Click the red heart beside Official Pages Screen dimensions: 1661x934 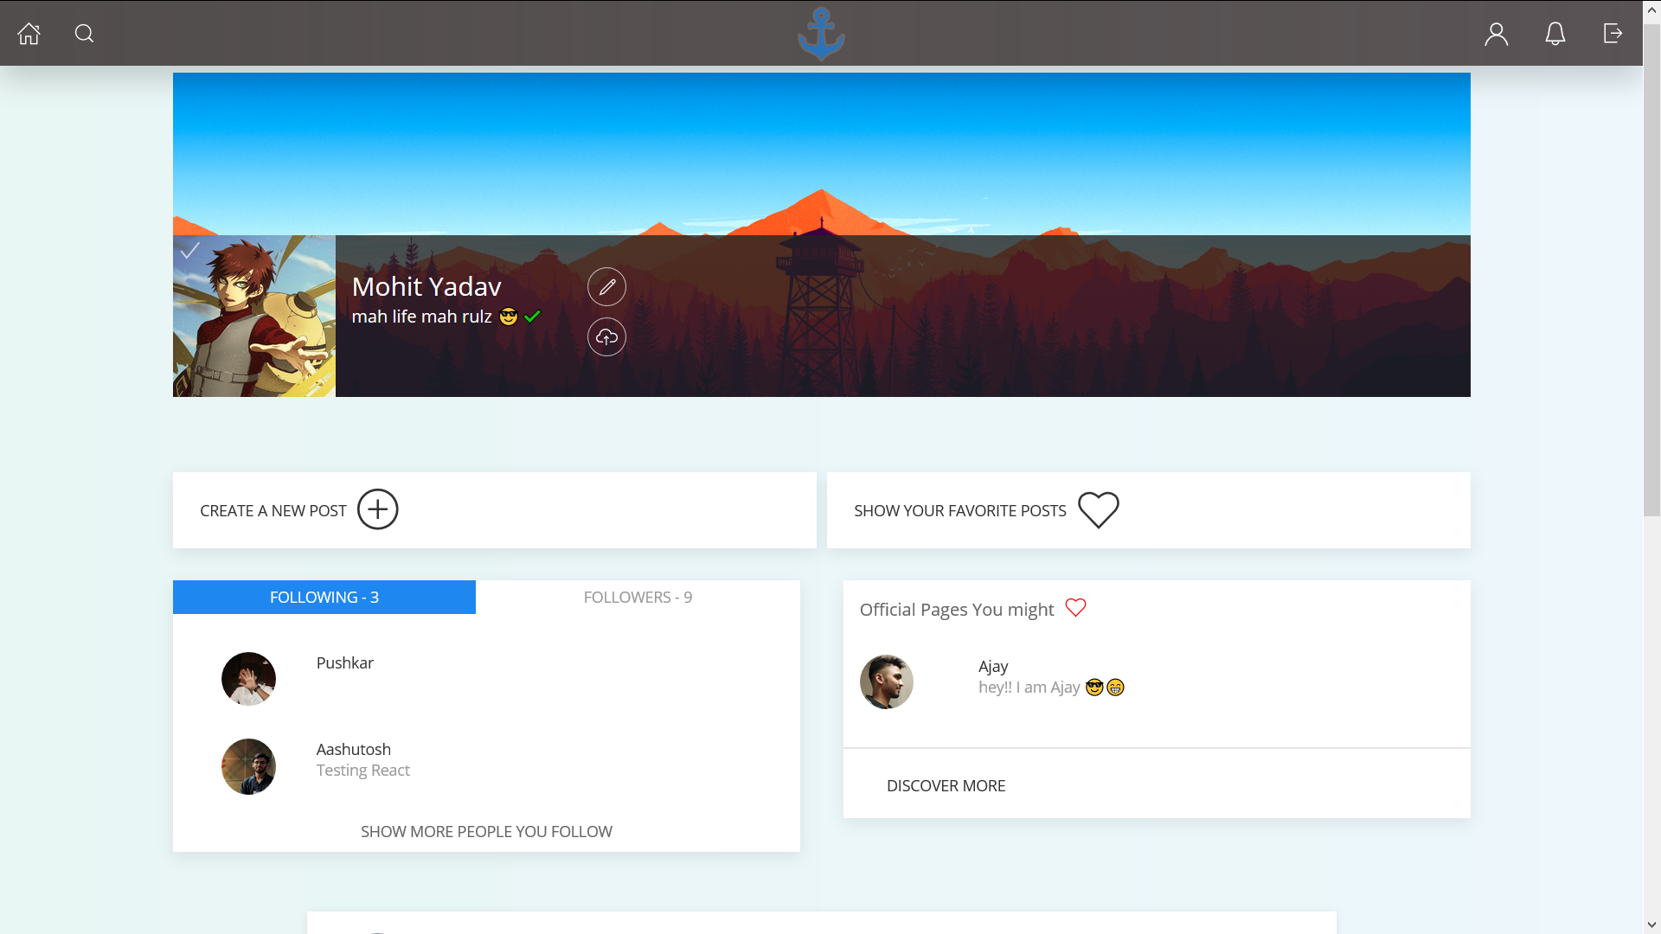tap(1075, 608)
